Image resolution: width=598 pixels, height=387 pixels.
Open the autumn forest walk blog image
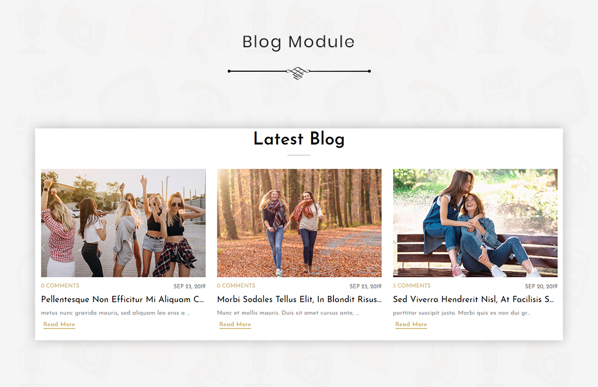pos(300,223)
